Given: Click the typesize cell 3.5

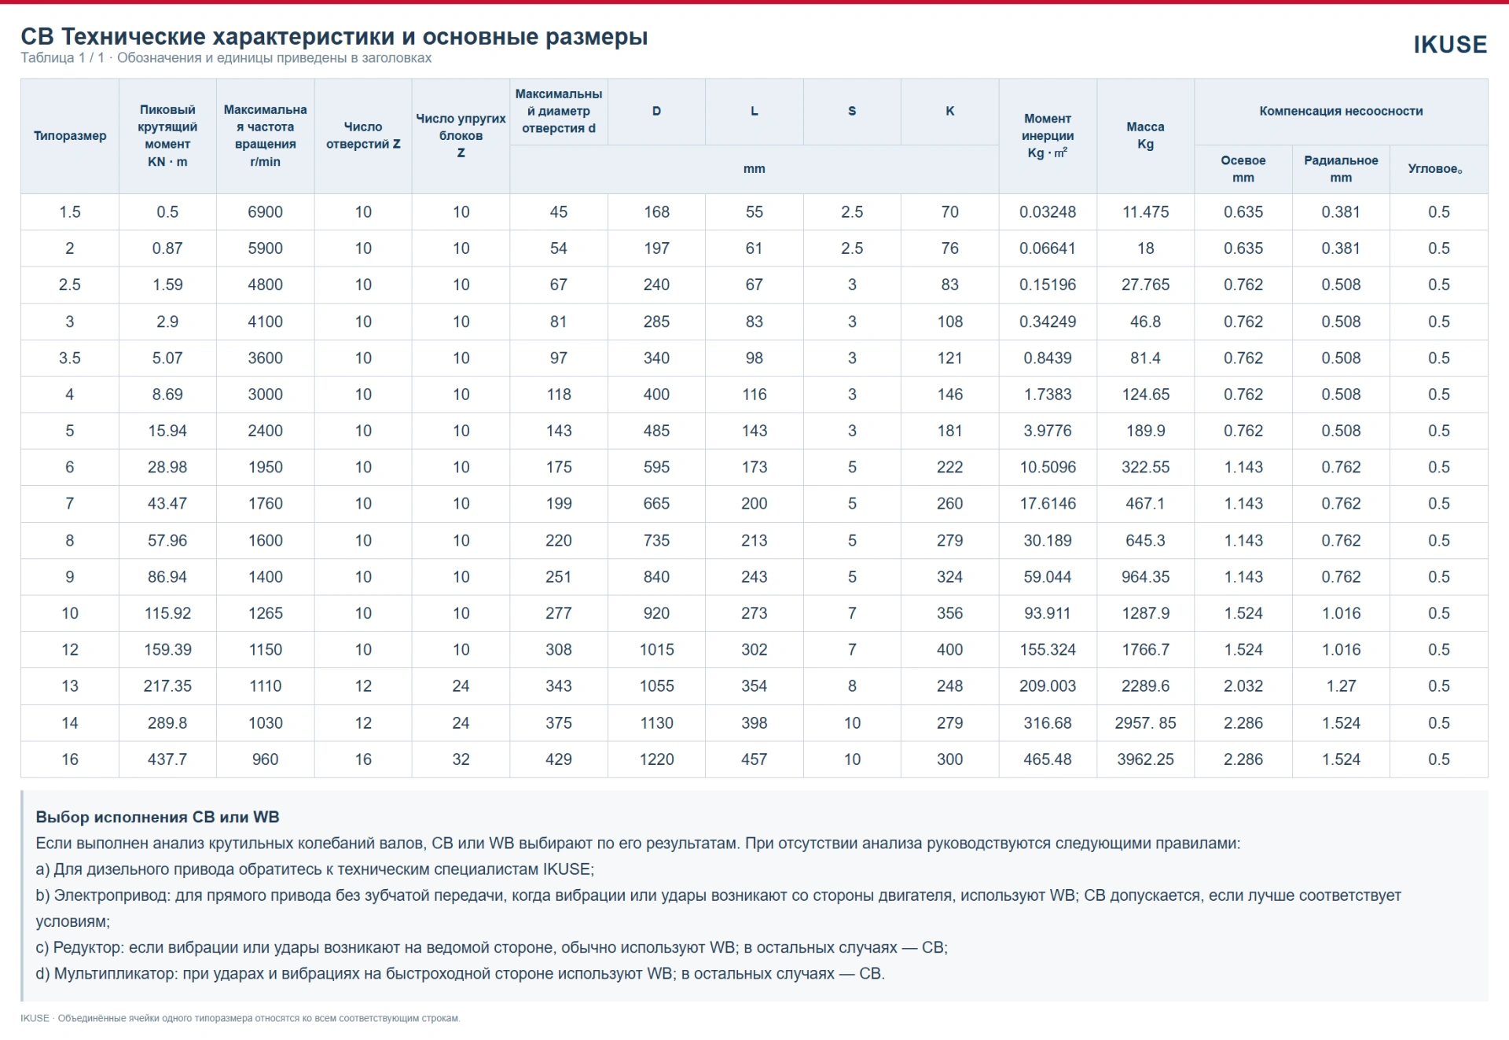Looking at the screenshot, I should pyautogui.click(x=70, y=358).
